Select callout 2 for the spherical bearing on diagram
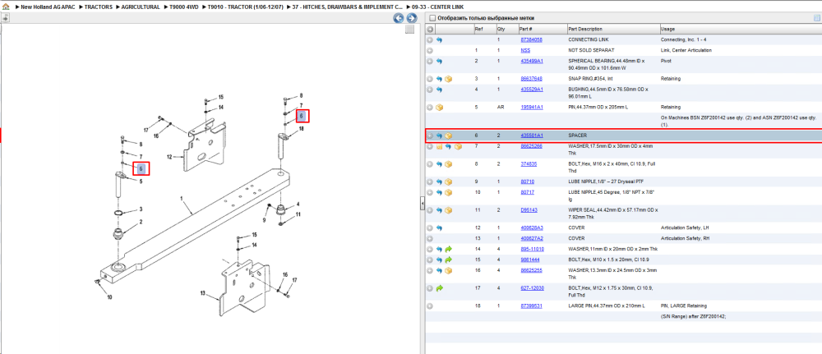 coord(141,222)
